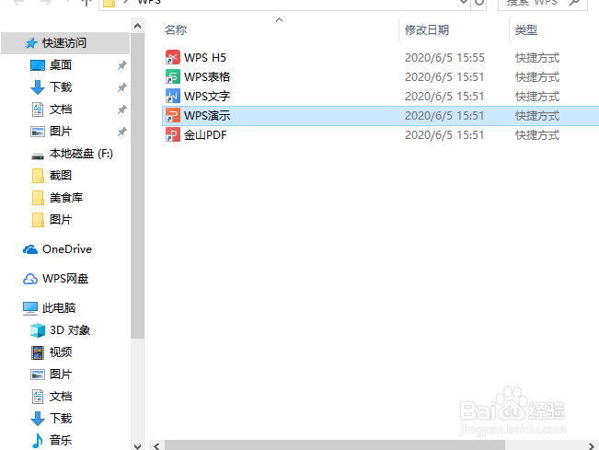Click the sidebar scroll-down arrow
Image resolution: width=599 pixels, height=450 pixels.
pyautogui.click(x=137, y=445)
